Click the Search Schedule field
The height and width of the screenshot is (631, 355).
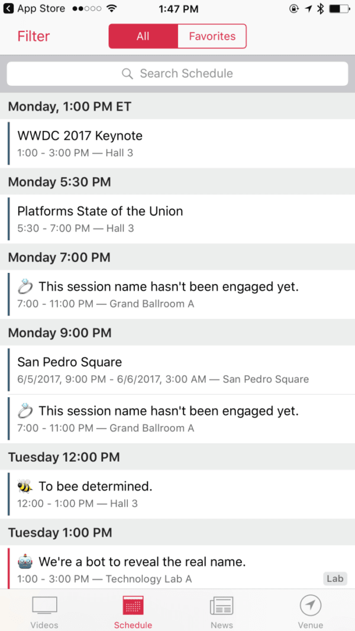coord(177,74)
